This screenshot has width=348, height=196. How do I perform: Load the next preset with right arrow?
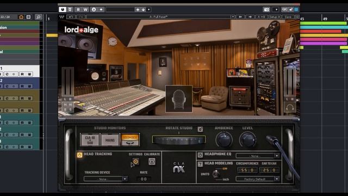point(250,17)
